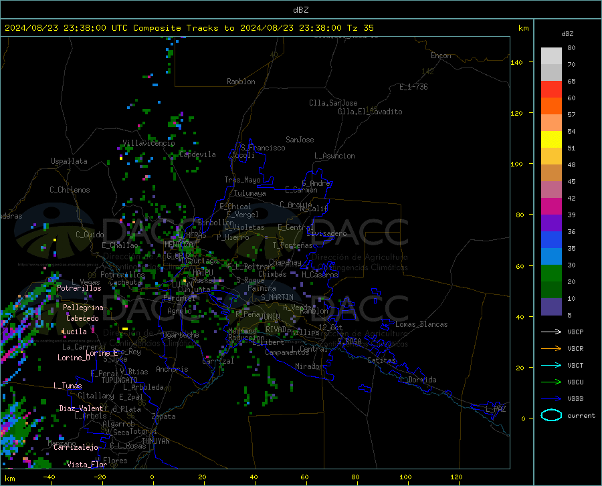Click the C_Chilenos label
The image size is (602, 486).
point(70,190)
